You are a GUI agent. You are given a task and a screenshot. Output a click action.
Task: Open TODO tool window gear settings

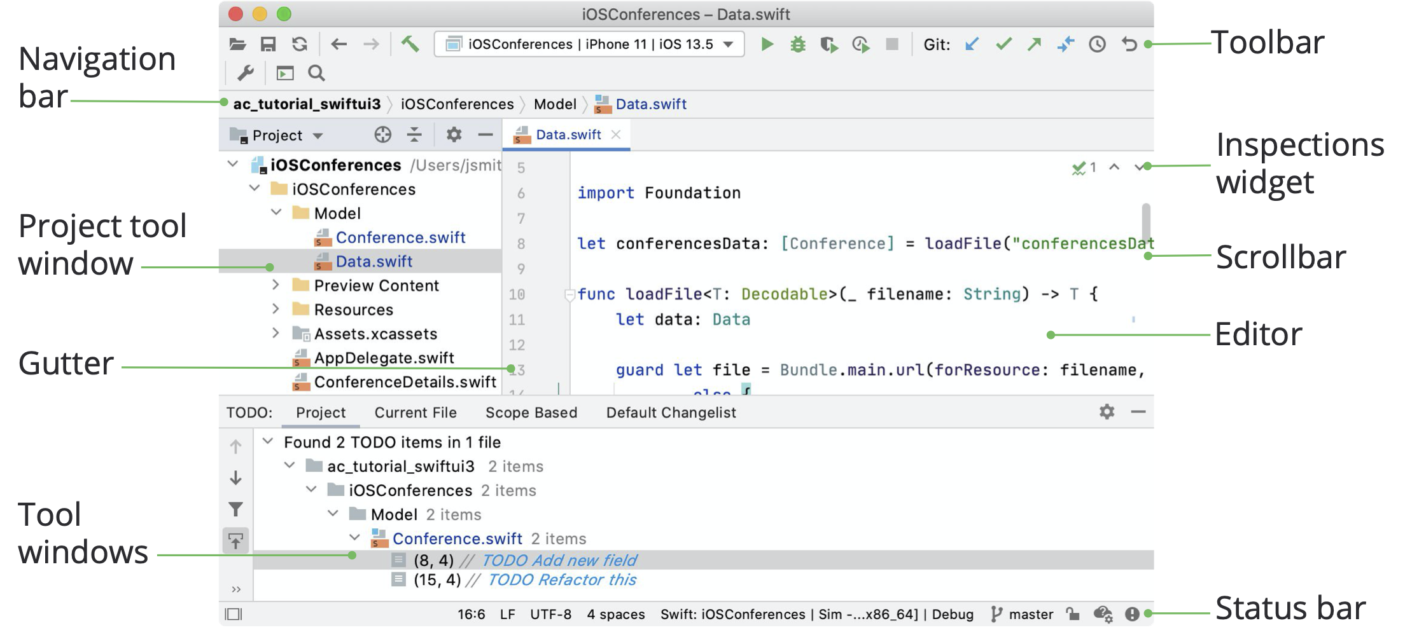(1107, 412)
